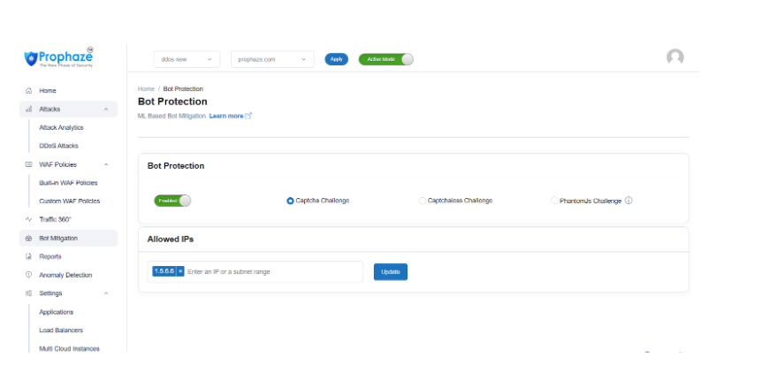
Task: Click the Traffic 360° pulse icon
Action: tap(28, 219)
